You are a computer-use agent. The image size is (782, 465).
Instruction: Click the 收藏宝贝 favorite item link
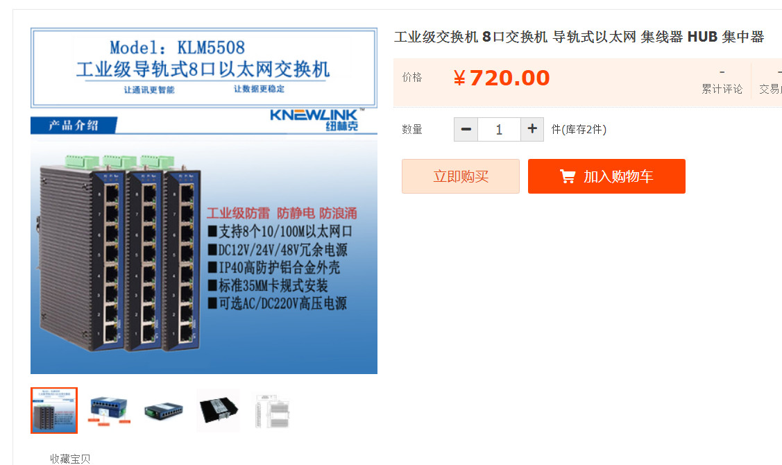click(x=70, y=459)
